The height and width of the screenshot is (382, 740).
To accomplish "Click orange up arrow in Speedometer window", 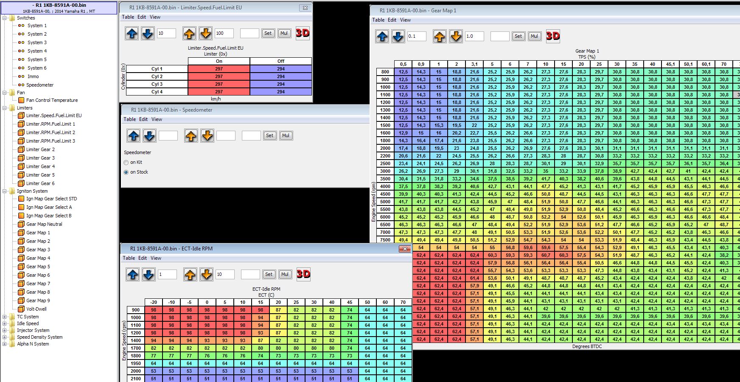I will pos(191,136).
